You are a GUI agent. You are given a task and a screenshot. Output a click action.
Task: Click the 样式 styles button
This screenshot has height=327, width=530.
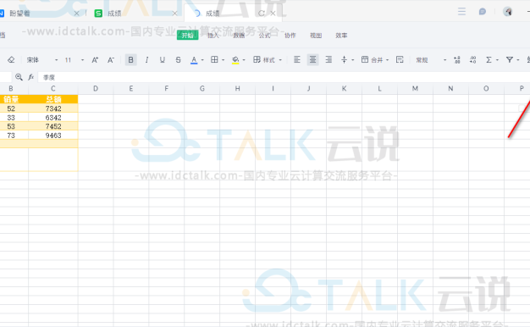[264, 60]
